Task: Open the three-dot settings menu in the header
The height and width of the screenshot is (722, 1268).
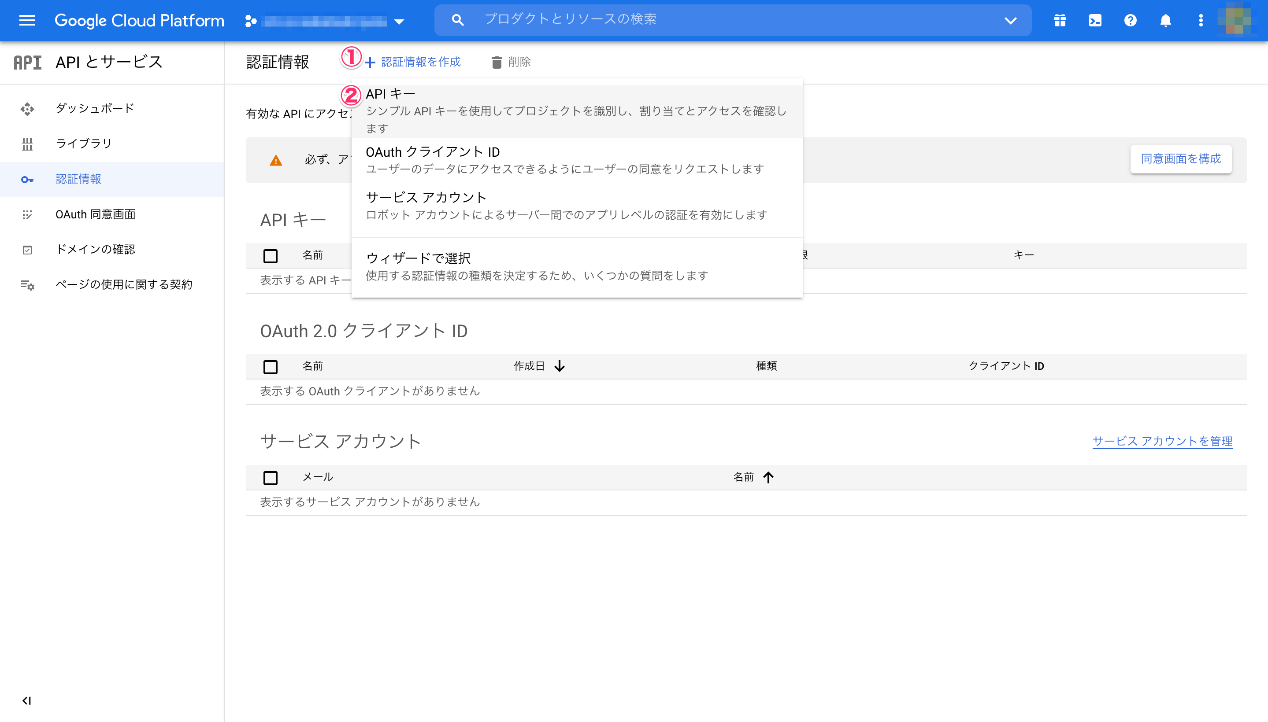Action: click(1201, 20)
